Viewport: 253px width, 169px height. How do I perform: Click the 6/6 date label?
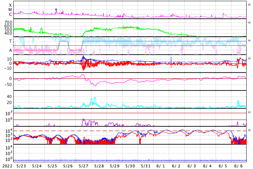pos(239,166)
